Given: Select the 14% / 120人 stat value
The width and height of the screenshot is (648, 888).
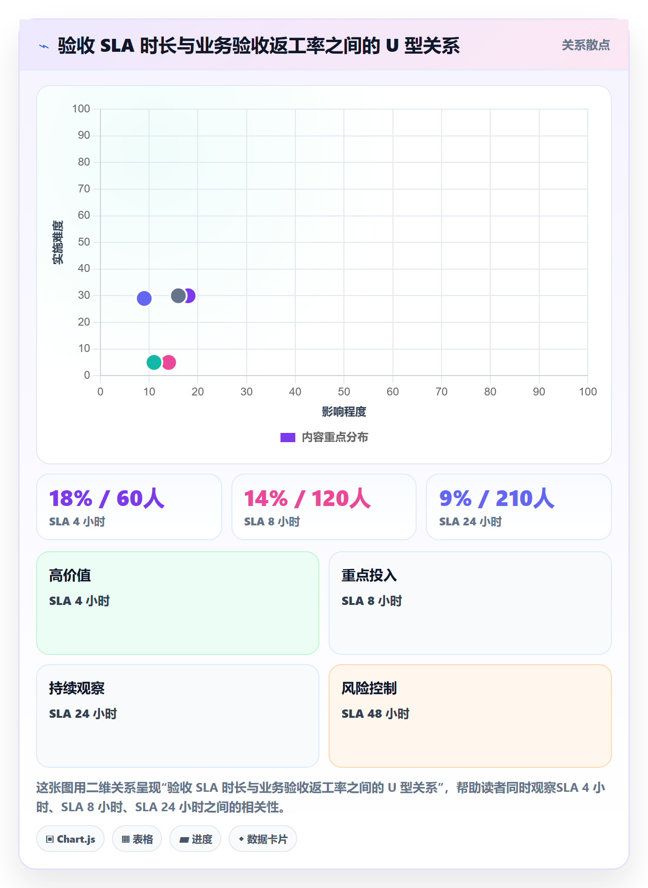Looking at the screenshot, I should point(307,498).
